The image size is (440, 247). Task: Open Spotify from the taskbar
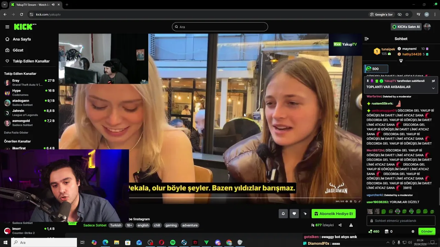[x=173, y=243]
